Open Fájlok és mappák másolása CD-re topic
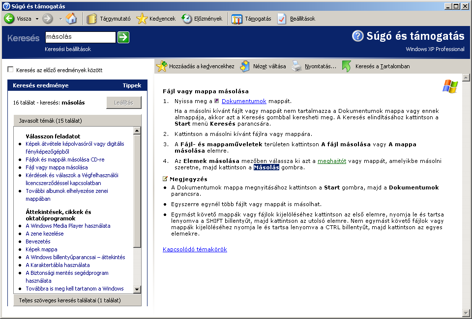 click(x=65, y=159)
